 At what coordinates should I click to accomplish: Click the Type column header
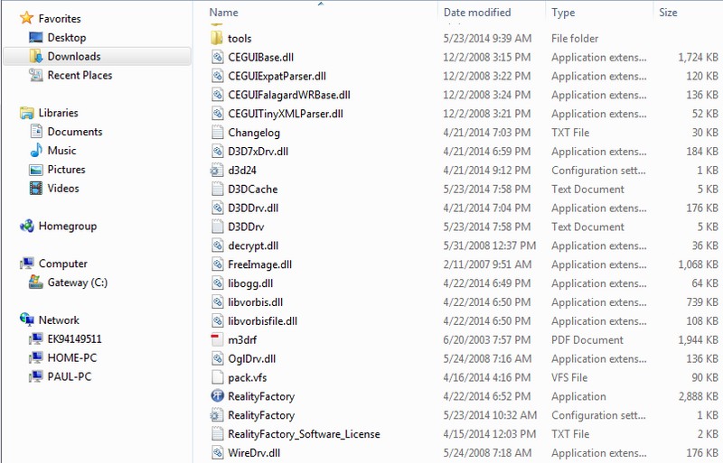point(563,13)
